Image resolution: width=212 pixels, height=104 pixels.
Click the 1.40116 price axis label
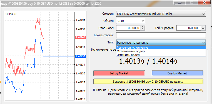(x=80, y=99)
